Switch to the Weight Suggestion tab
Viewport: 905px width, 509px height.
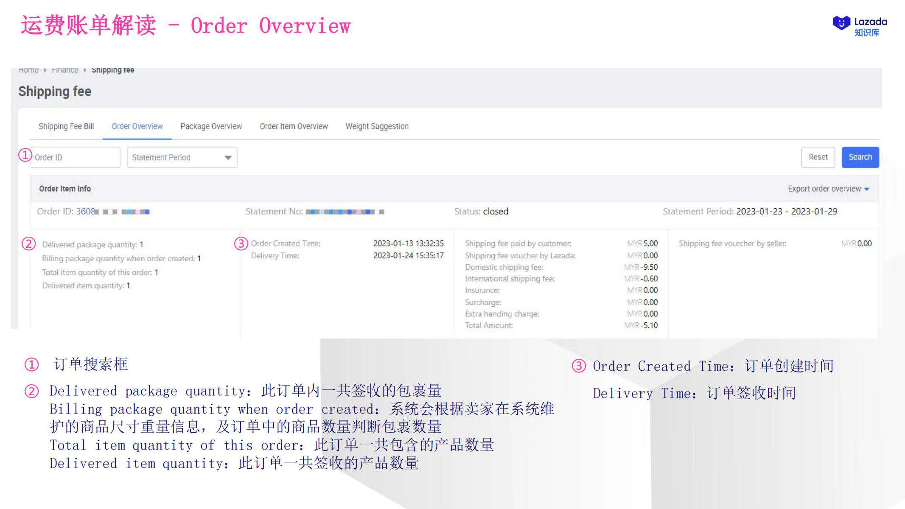coord(376,126)
